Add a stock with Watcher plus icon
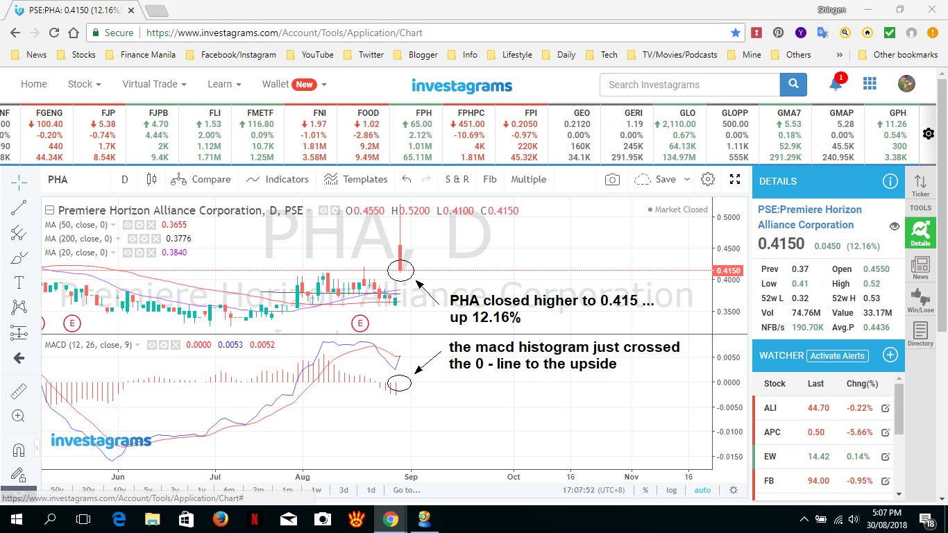 coord(890,355)
